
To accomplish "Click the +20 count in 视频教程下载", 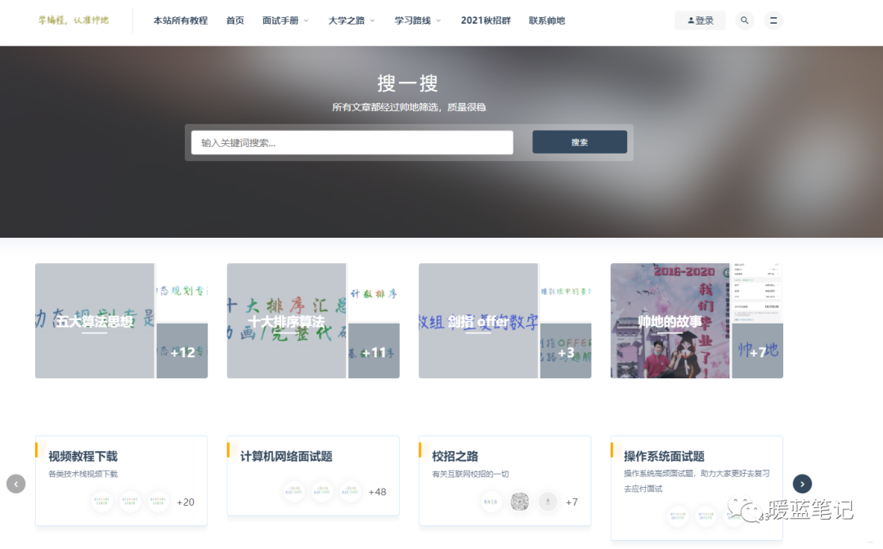I will tap(186, 502).
